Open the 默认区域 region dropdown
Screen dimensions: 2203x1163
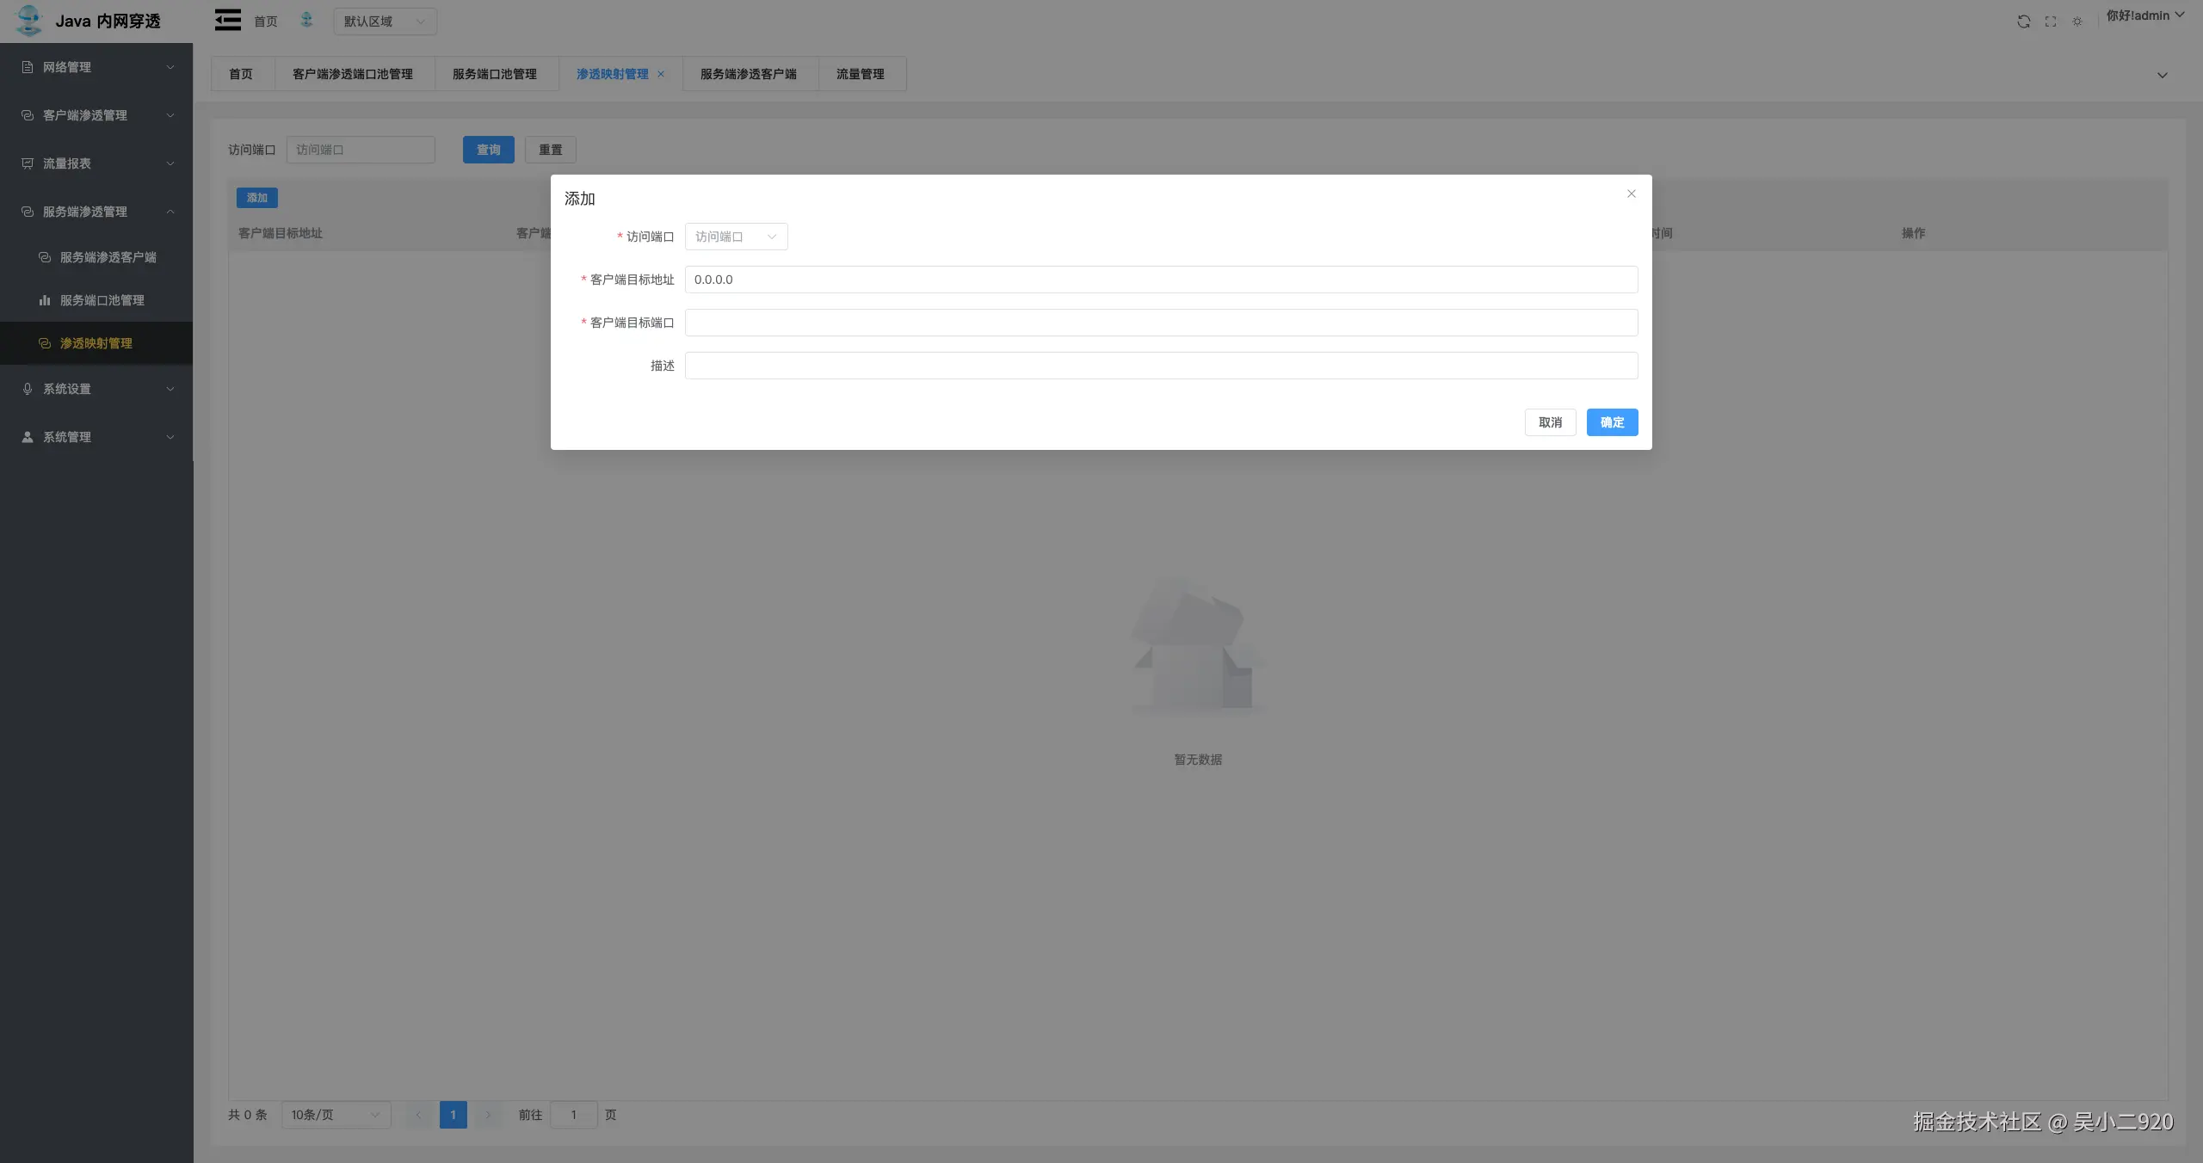(x=385, y=22)
